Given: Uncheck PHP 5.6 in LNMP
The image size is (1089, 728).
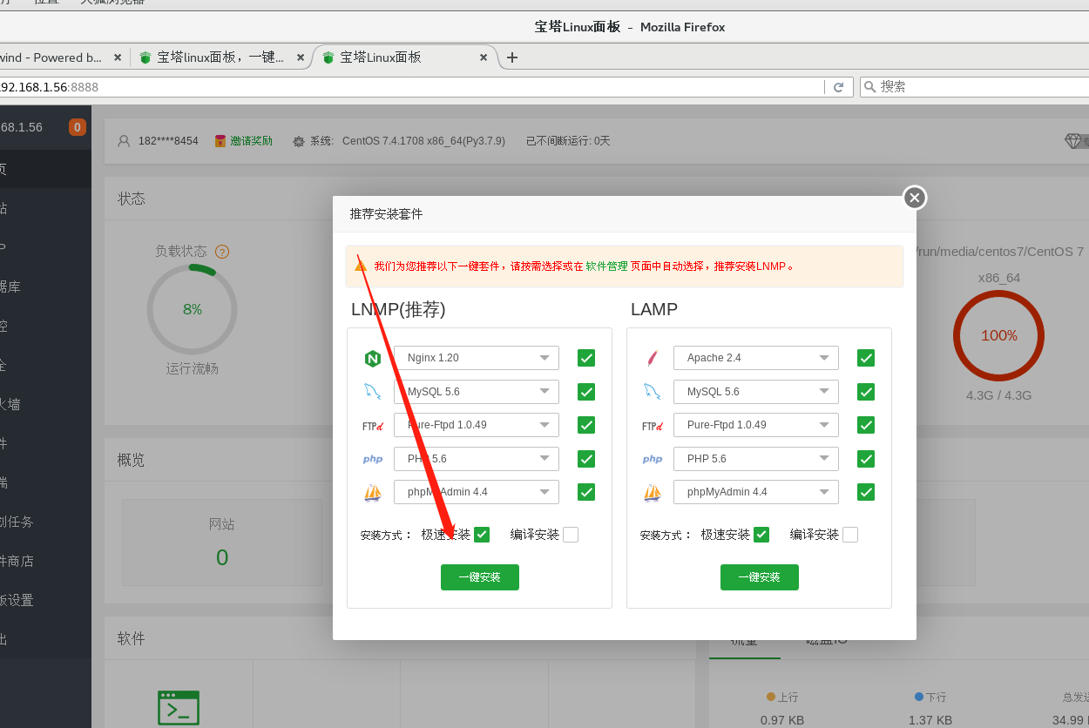Looking at the screenshot, I should 586,459.
